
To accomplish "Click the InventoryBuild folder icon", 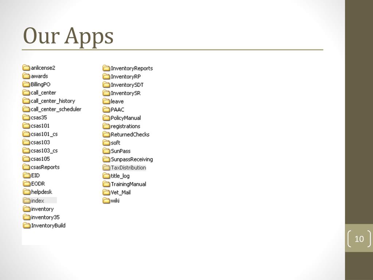I will pos(27,225).
